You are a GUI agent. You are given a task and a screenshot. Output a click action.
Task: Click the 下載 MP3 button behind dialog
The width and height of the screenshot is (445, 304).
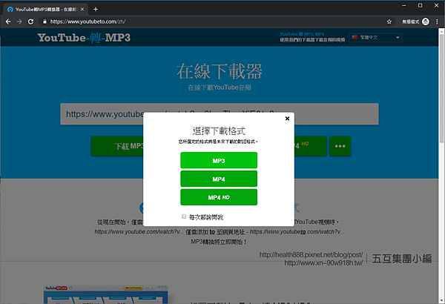tap(117, 146)
